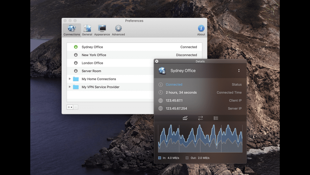Image resolution: width=310 pixels, height=175 pixels.
Task: Select My VPN Service Provider folder row
Action: pyautogui.click(x=110, y=87)
